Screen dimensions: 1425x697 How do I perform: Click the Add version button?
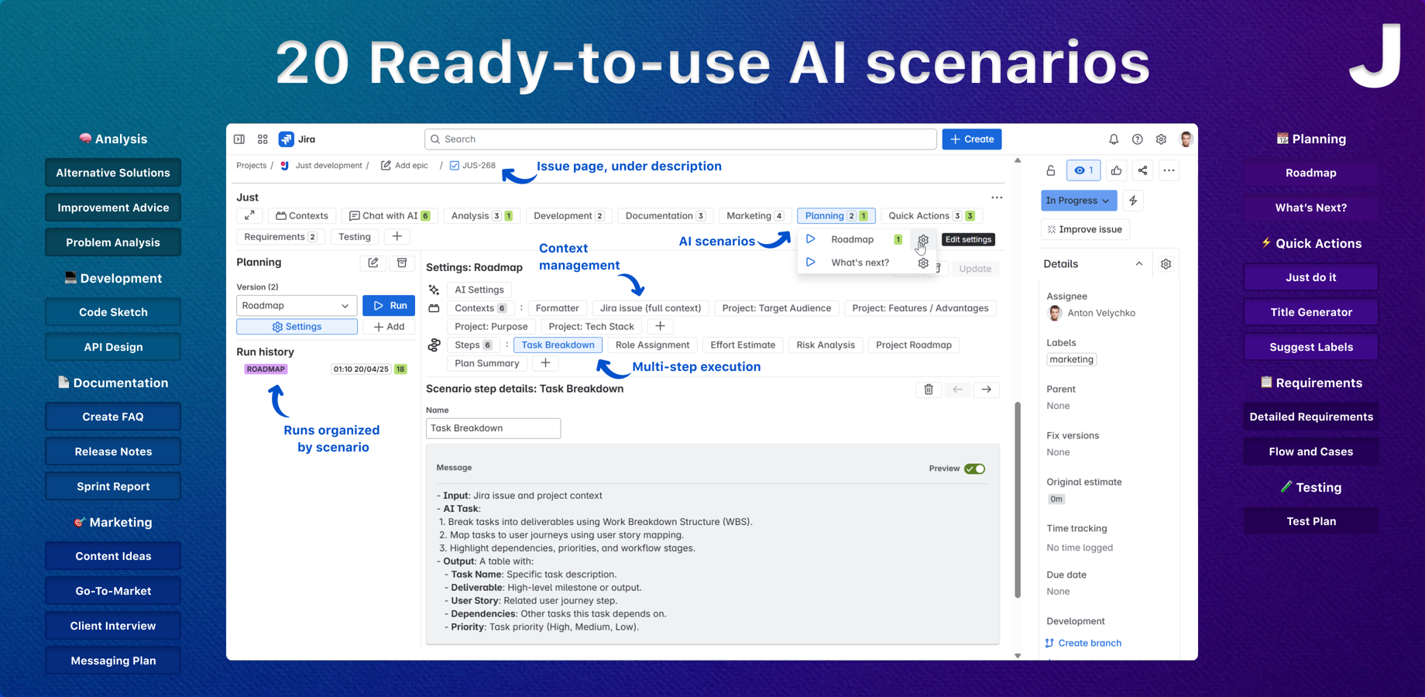click(x=389, y=327)
